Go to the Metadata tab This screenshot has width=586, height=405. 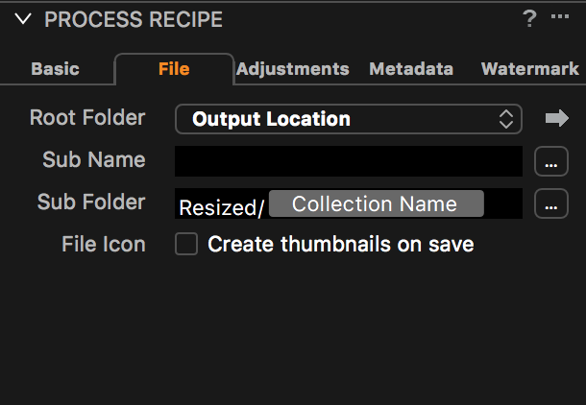(x=411, y=69)
